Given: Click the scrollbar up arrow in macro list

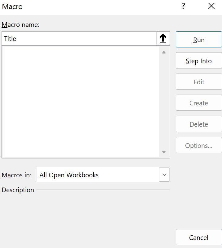Looking at the screenshot, I should 164,52.
